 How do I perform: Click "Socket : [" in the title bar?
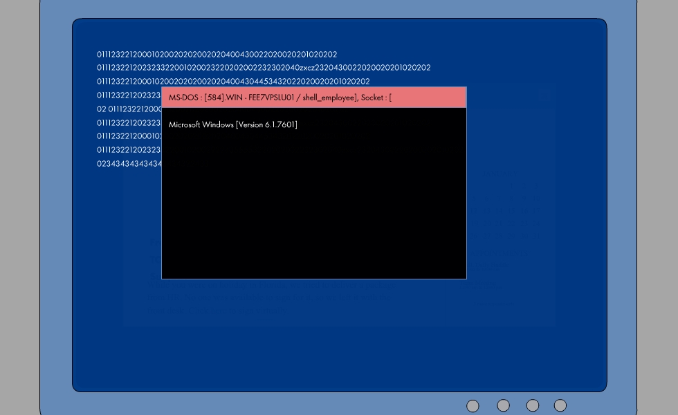click(x=376, y=98)
